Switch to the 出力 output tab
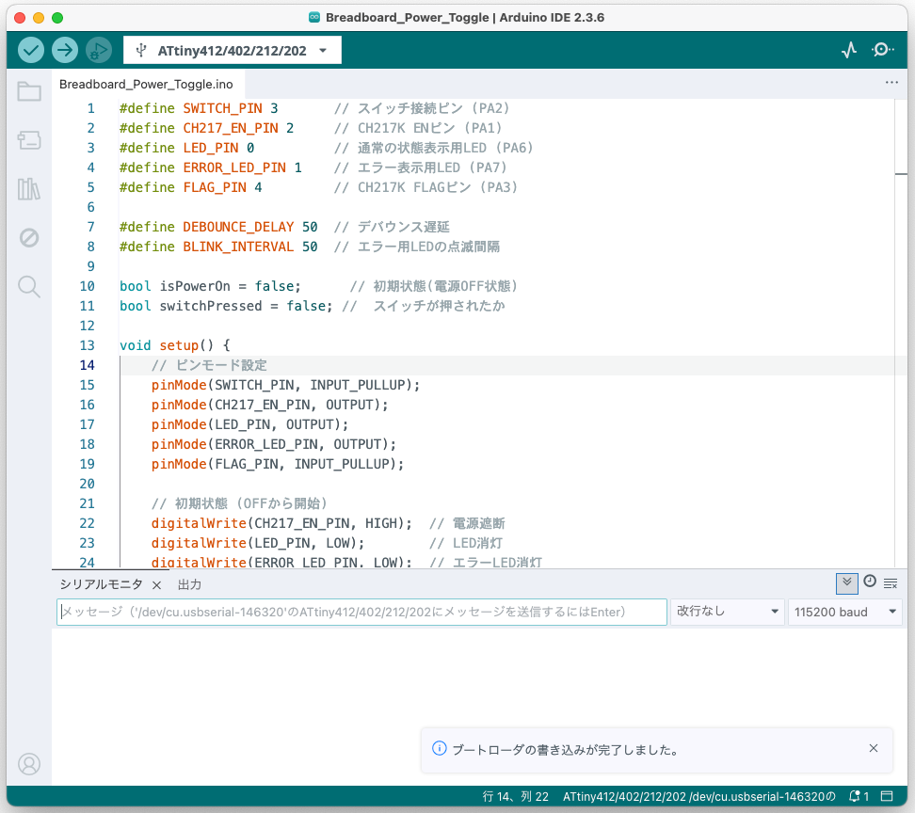This screenshot has height=813, width=915. 189,584
